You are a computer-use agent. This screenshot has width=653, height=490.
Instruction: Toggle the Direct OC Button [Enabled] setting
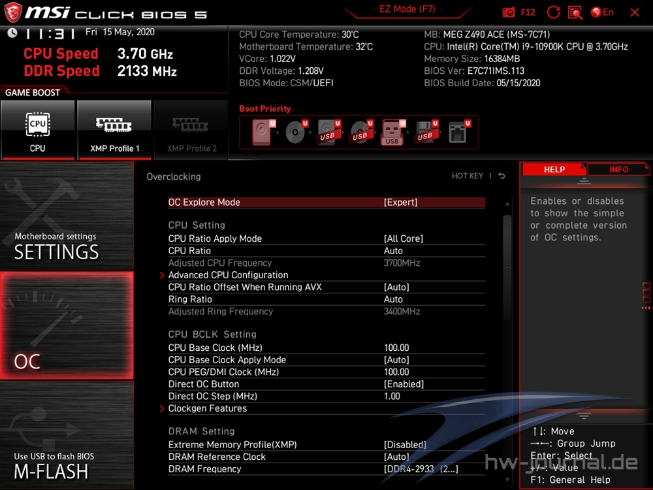326,384
